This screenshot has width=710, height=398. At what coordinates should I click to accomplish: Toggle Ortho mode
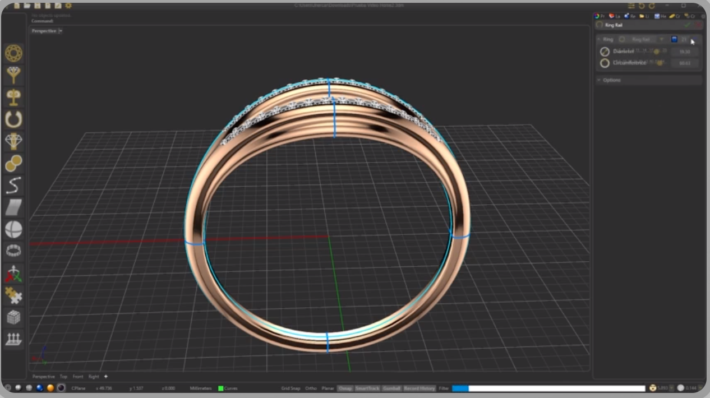[x=311, y=388]
